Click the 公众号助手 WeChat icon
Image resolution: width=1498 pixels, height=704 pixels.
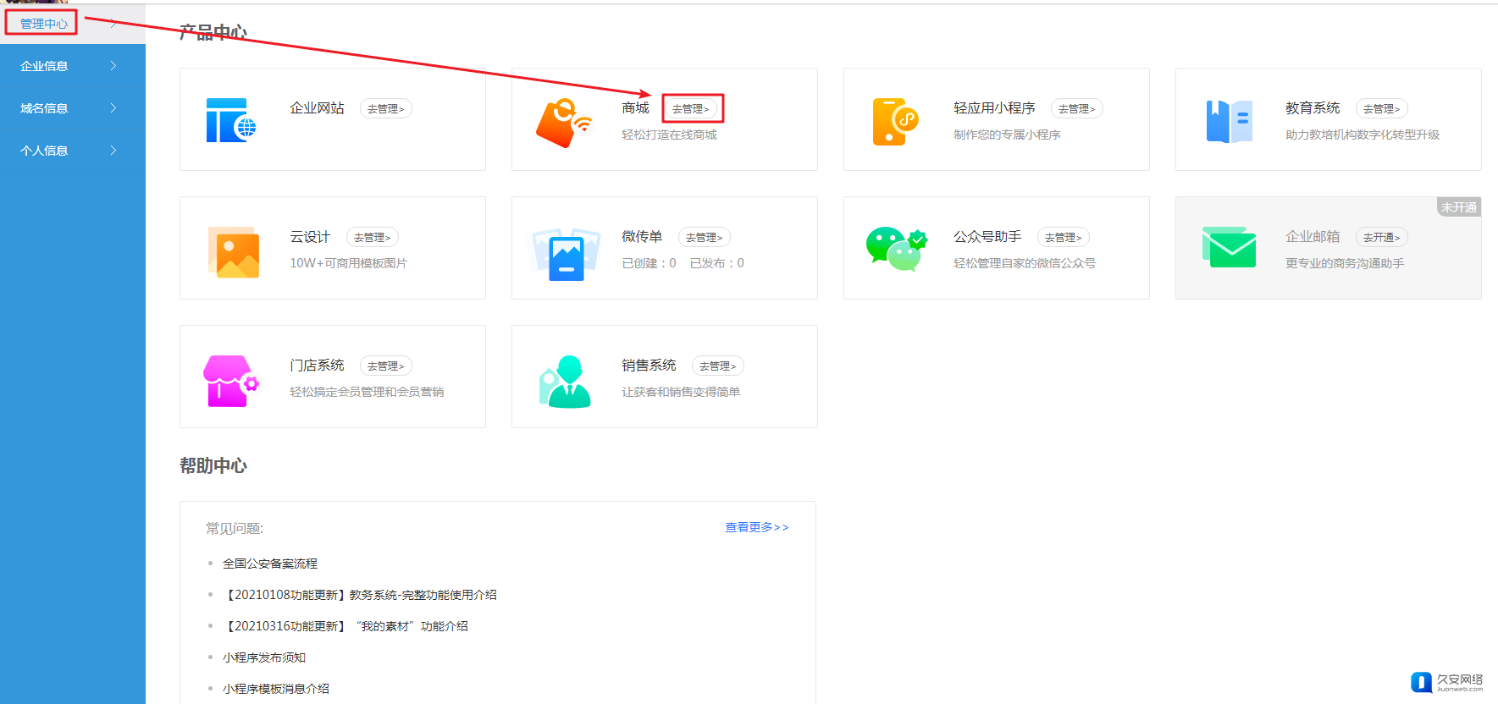tap(896, 249)
